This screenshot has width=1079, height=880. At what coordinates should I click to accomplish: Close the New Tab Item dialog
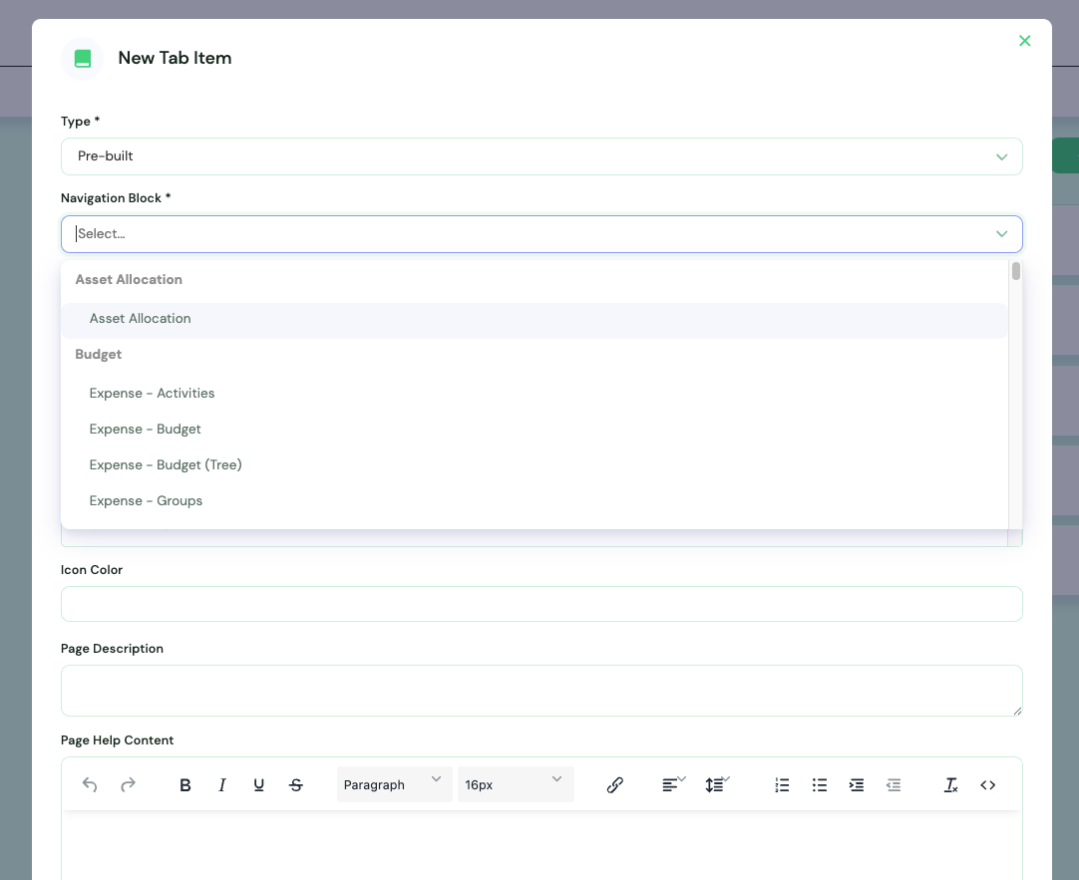[1024, 41]
